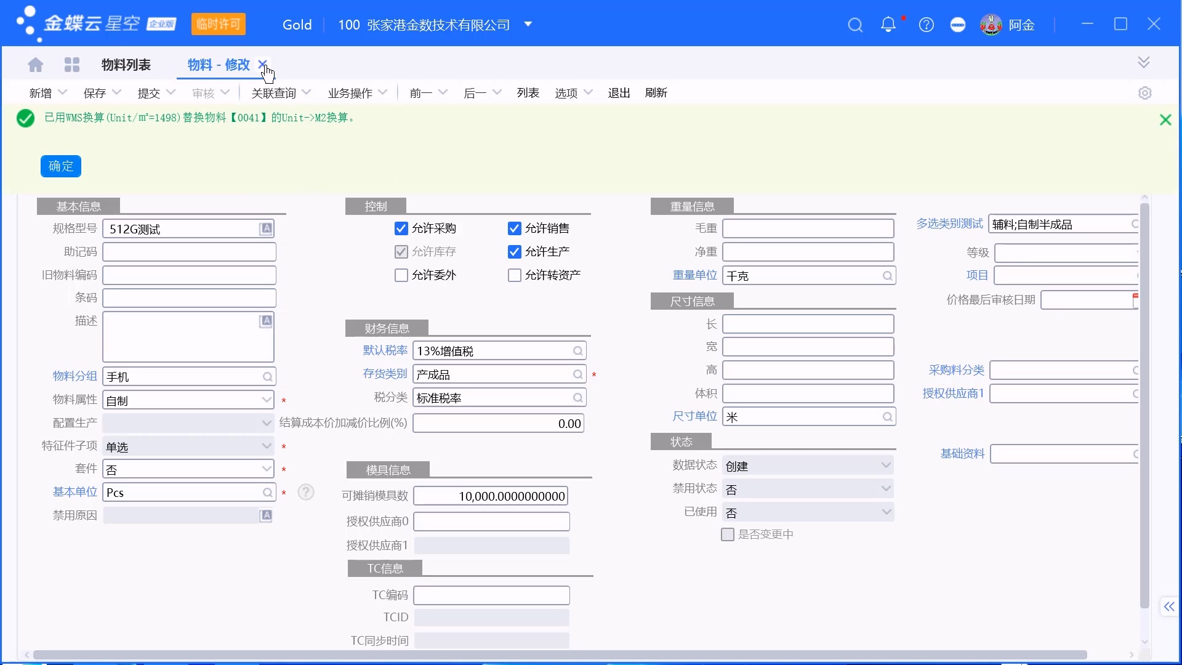Viewport: 1182px width, 665px height.
Task: Search lookup for 基本单位 Pcs field
Action: click(x=268, y=493)
